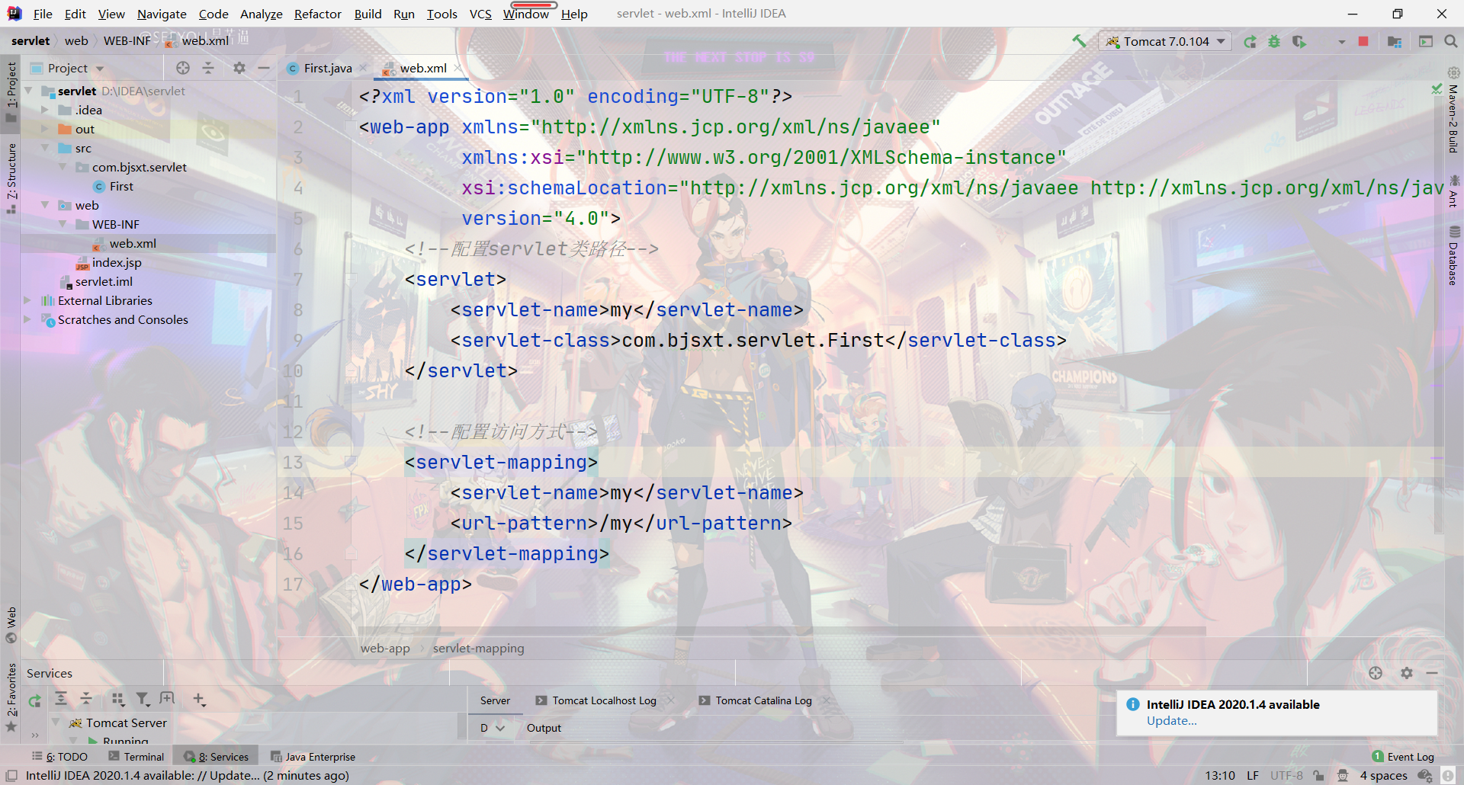This screenshot has height=785, width=1464.
Task: Open the Services panel settings gear
Action: coord(1407,673)
